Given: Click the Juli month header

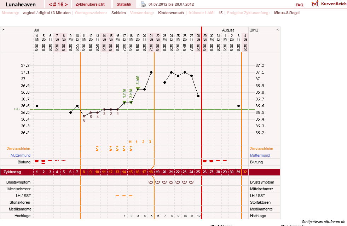Looking at the screenshot, I should click(37, 30).
